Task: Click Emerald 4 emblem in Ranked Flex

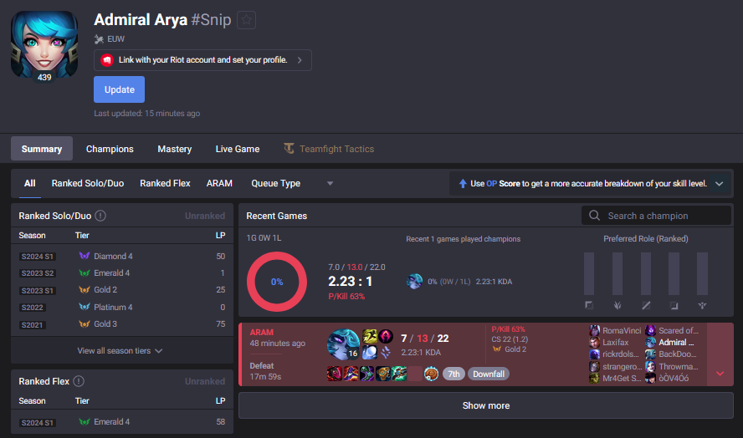Action: click(x=85, y=421)
